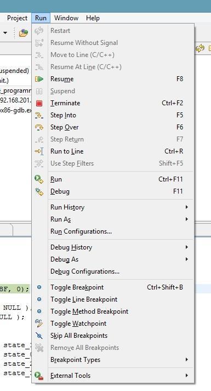Image resolution: width=211 pixels, height=391 pixels.
Task: Select Run to Line entry
Action: pos(113,151)
